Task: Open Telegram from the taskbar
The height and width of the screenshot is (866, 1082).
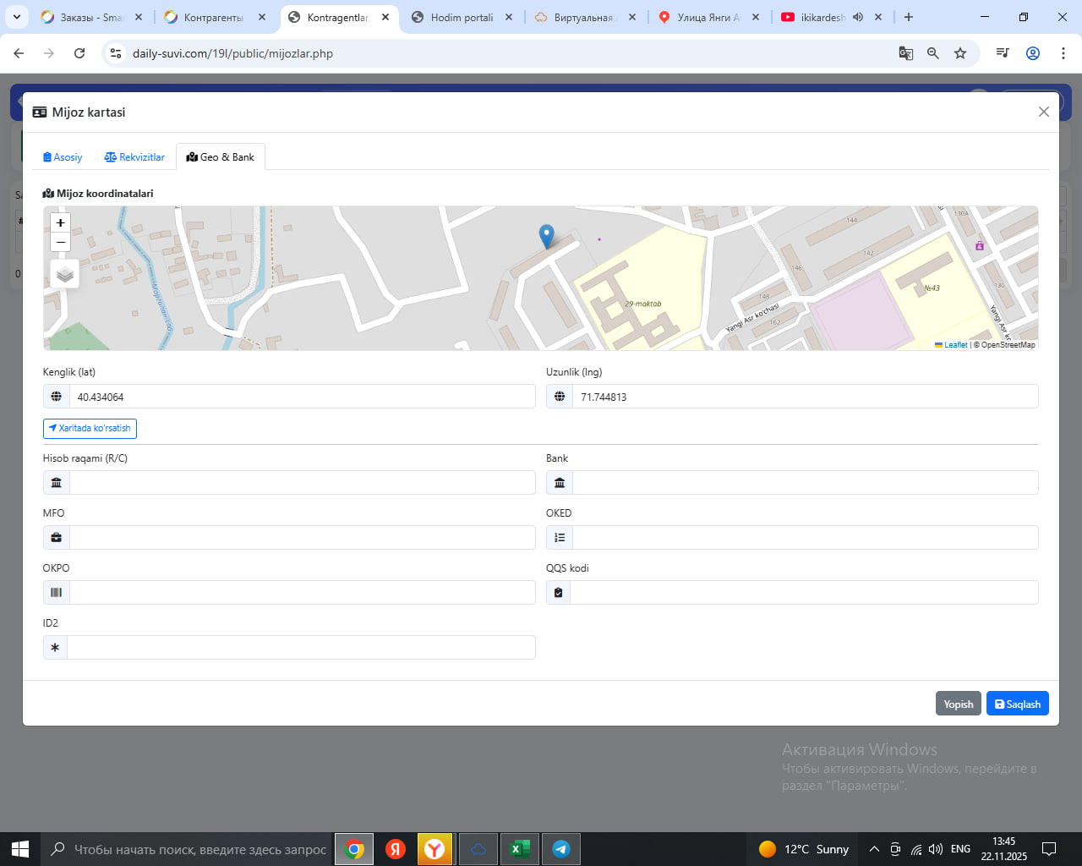Action: [x=560, y=849]
